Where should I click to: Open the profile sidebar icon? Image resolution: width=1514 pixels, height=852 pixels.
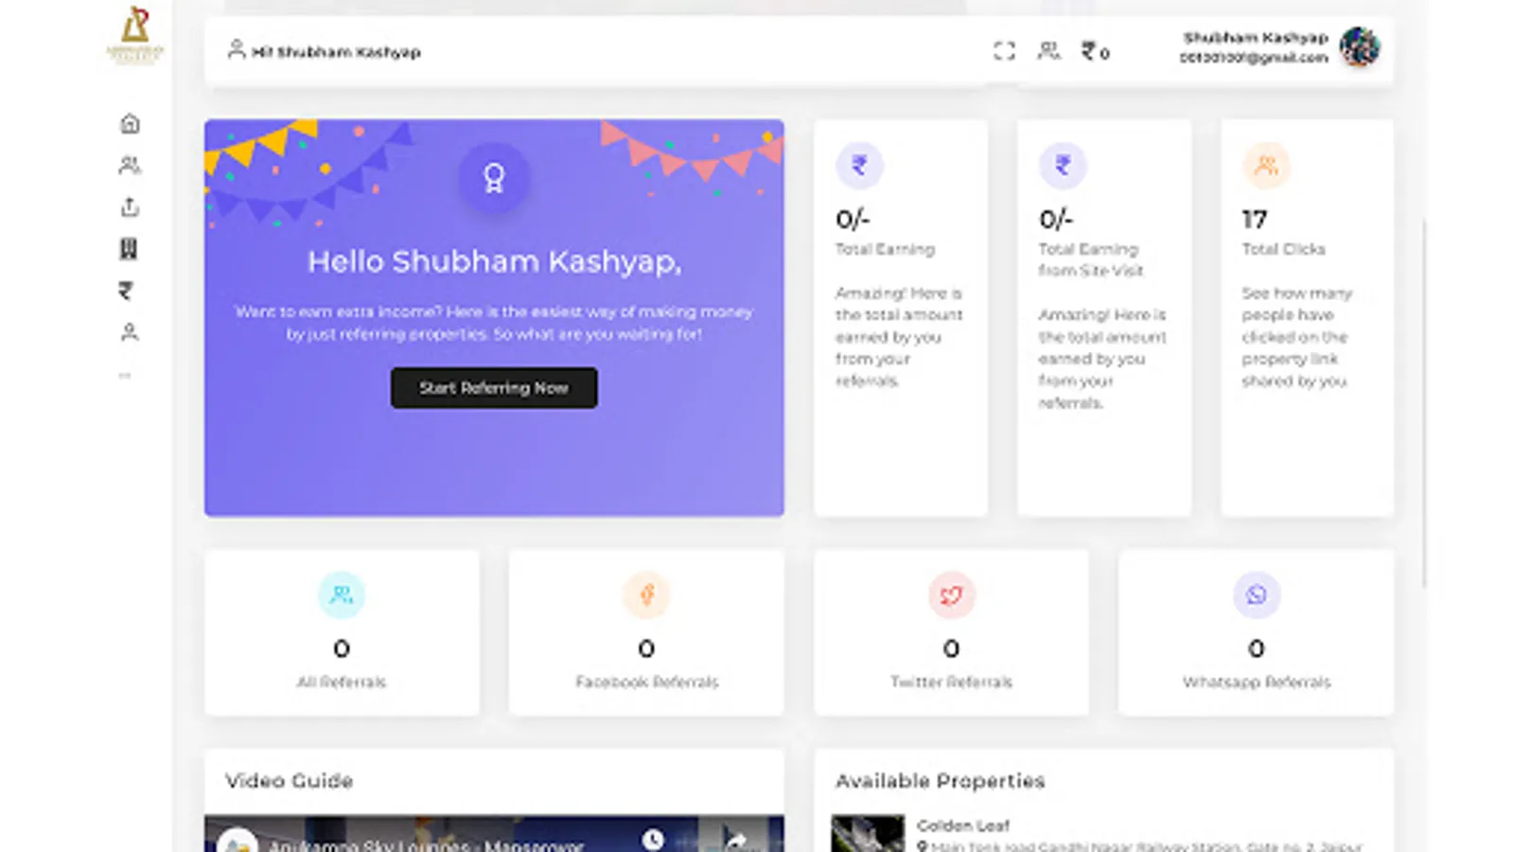[130, 332]
